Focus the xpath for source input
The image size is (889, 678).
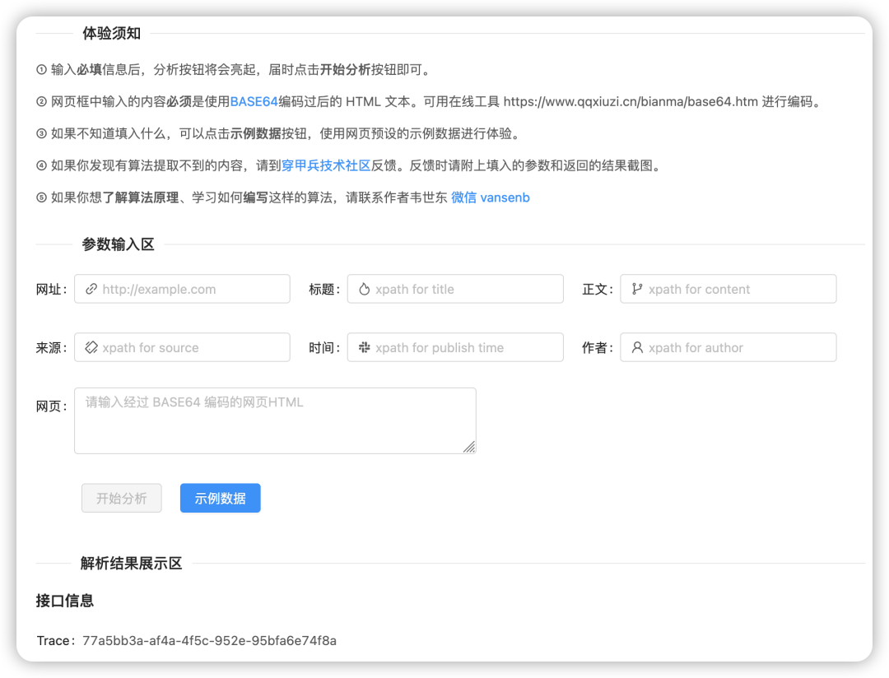(182, 347)
